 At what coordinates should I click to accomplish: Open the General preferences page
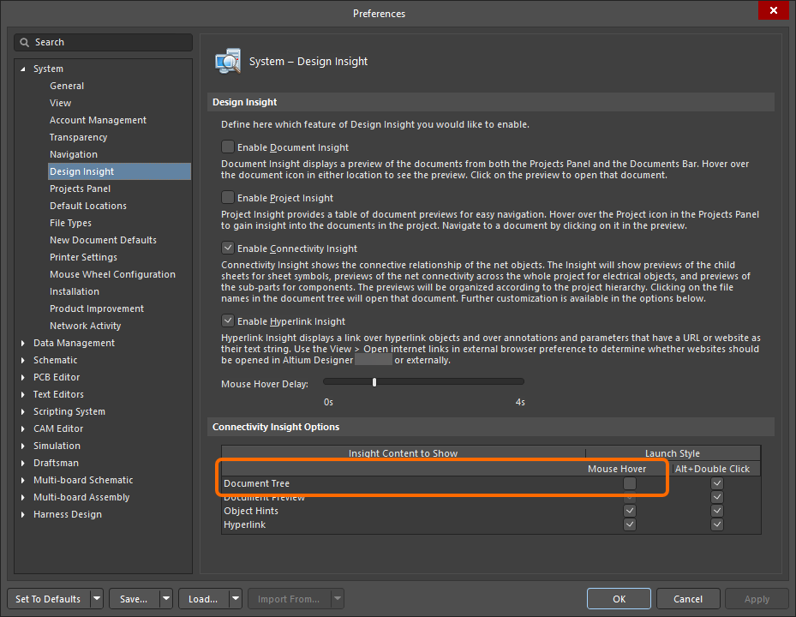click(67, 86)
